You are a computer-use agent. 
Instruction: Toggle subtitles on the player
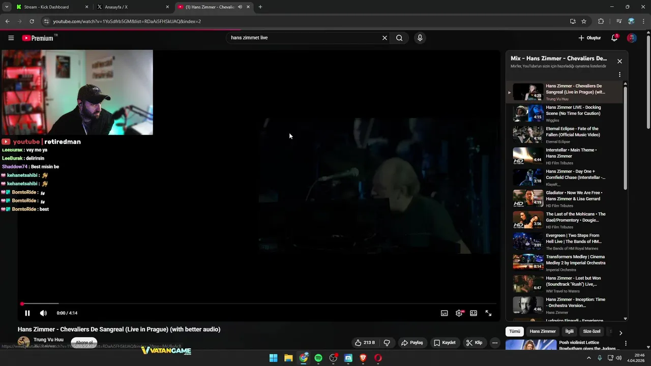coord(444,313)
